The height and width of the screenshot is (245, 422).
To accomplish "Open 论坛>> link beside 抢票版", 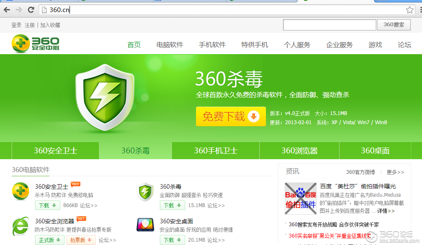I will pyautogui.click(x=107, y=240).
